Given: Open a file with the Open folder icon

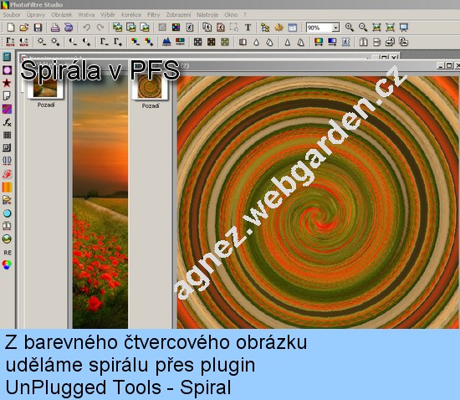Looking at the screenshot, I should [24, 28].
